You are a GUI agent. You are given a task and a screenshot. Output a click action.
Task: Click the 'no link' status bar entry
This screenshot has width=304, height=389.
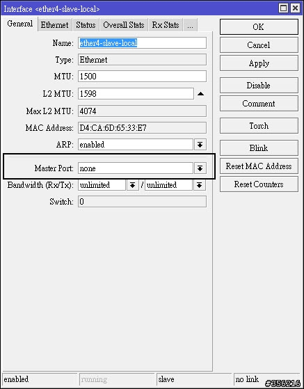click(266, 379)
